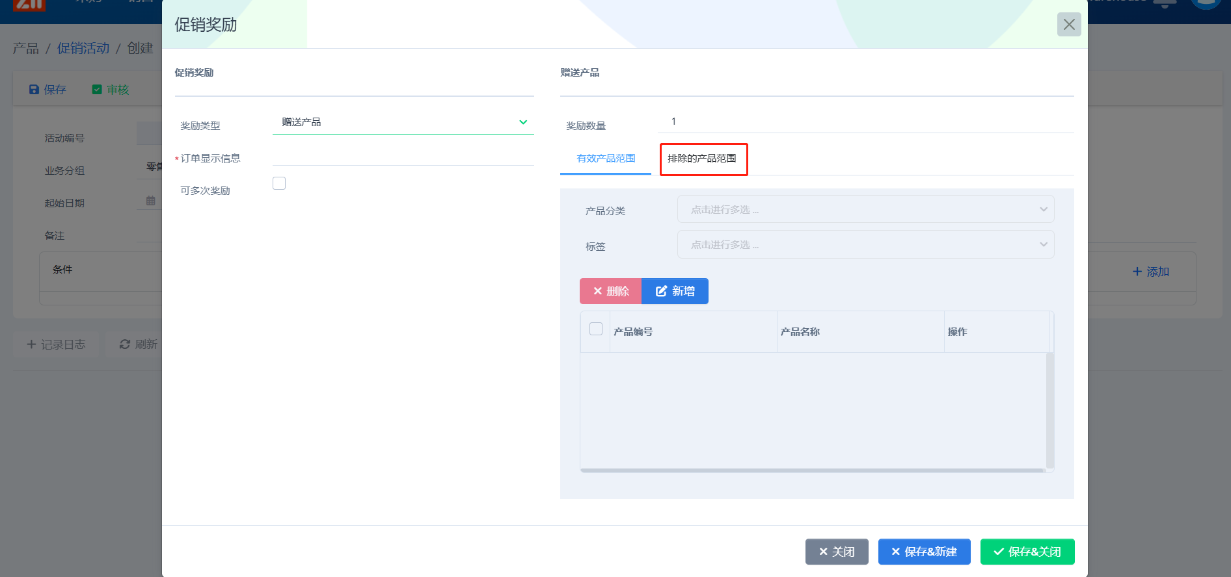The height and width of the screenshot is (577, 1231).
Task: Click the 产品编号 column header
Action: tap(694, 332)
